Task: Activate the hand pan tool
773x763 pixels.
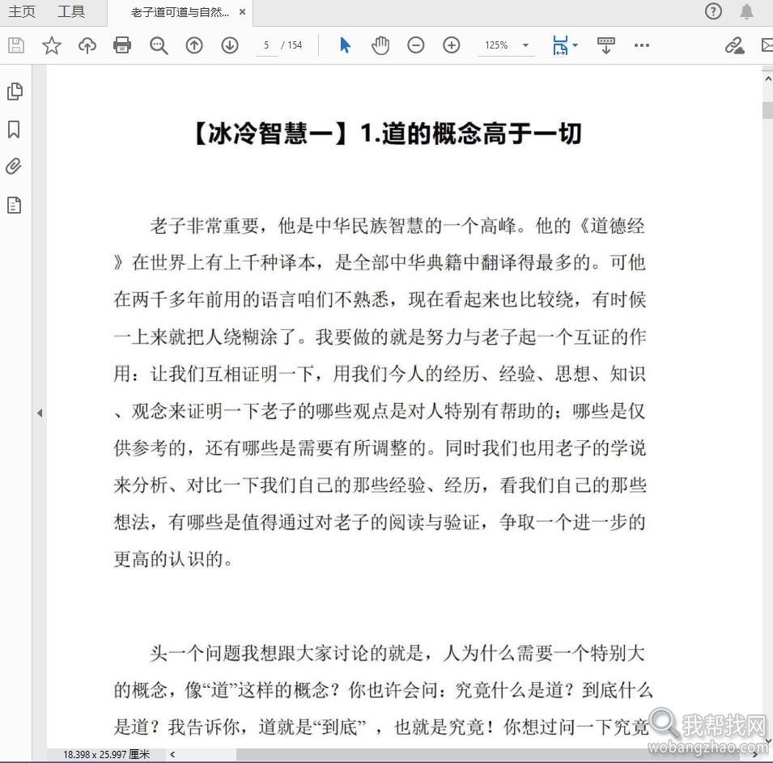Action: (x=380, y=45)
